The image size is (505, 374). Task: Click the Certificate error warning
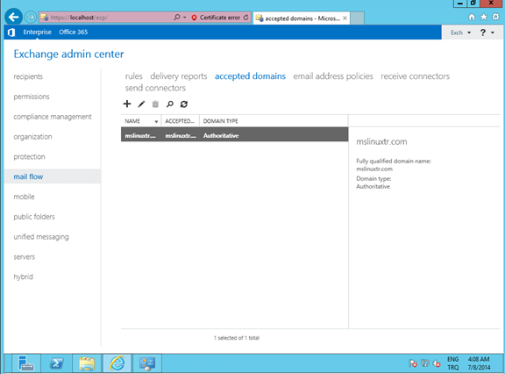pyautogui.click(x=217, y=18)
